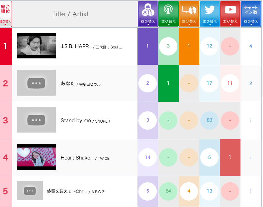Click the green radio airplay antenna icon
This screenshot has height=207, width=263.
coord(168,11)
